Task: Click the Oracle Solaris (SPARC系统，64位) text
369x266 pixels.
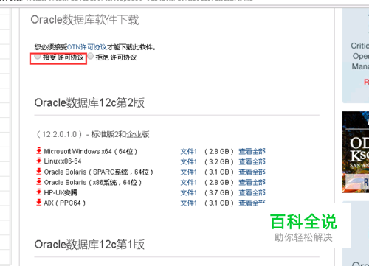Action: (x=98, y=172)
